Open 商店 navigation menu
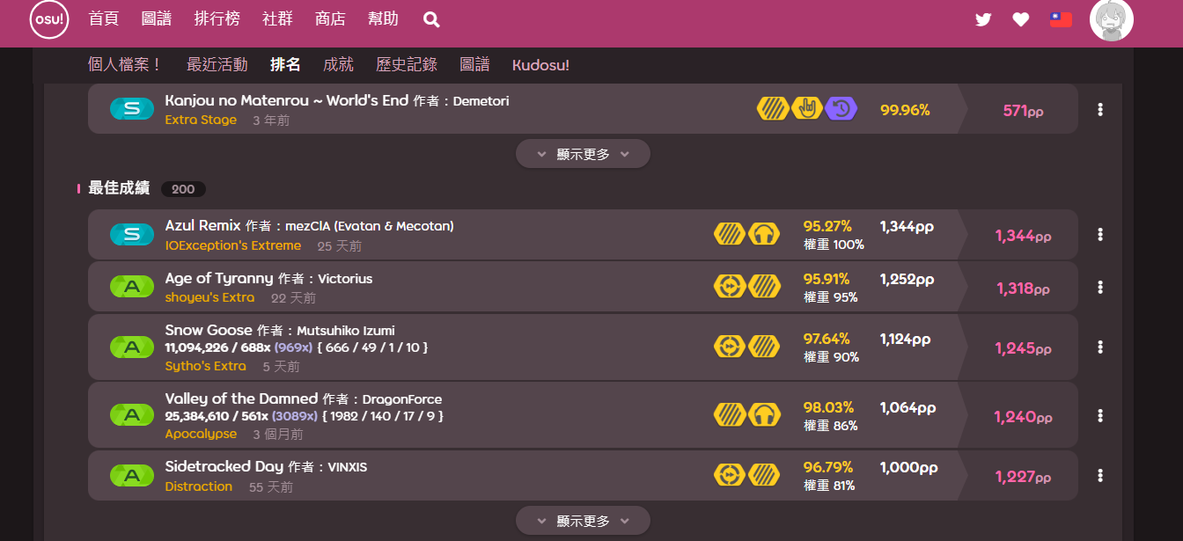 point(330,19)
